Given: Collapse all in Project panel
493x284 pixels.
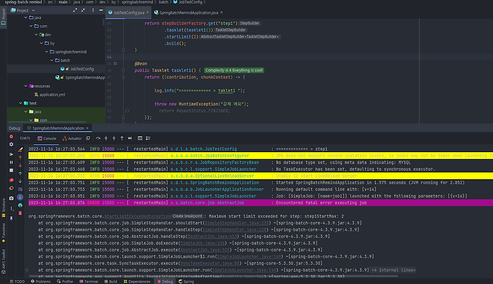Looking at the screenshot, I should point(83,10).
